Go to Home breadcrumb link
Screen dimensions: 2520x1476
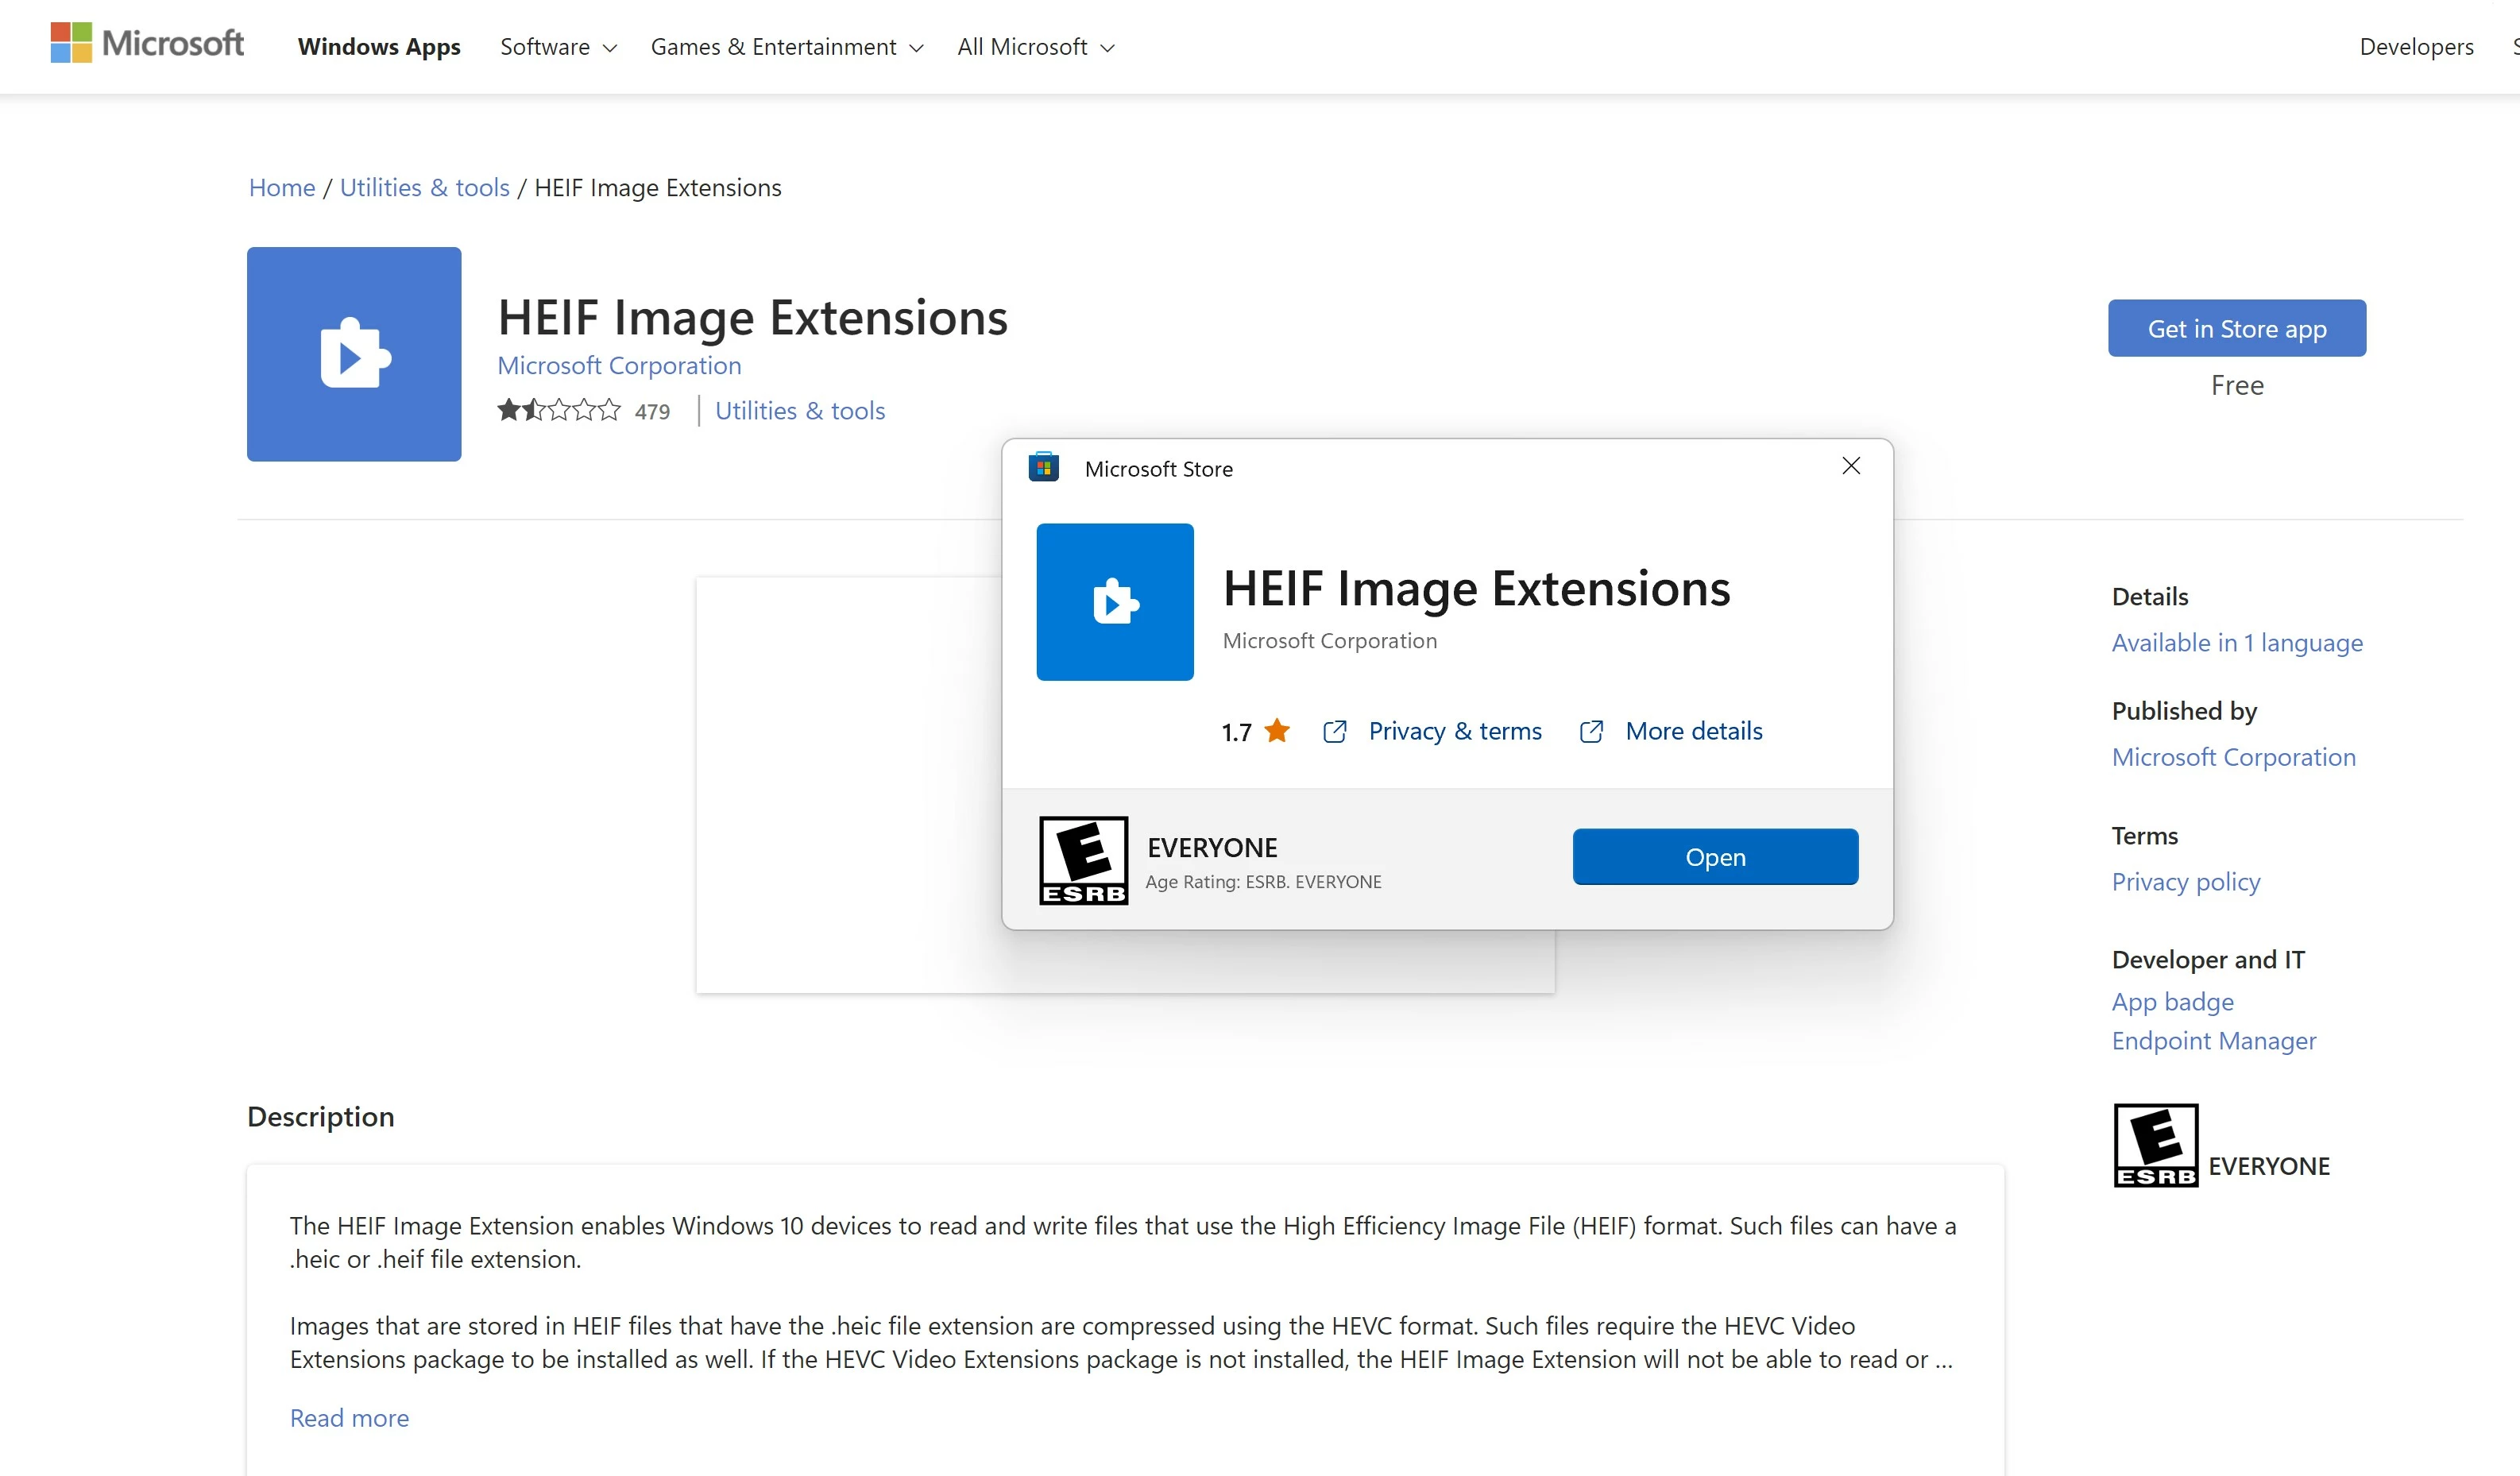[x=281, y=187]
